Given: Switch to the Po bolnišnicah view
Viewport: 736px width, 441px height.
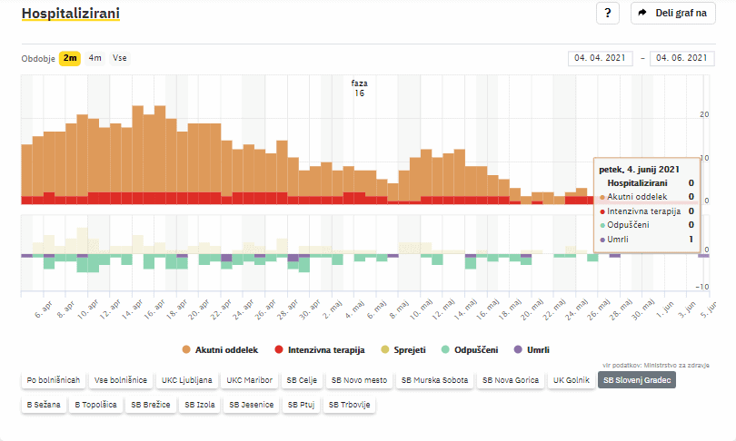Looking at the screenshot, I should 54,380.
